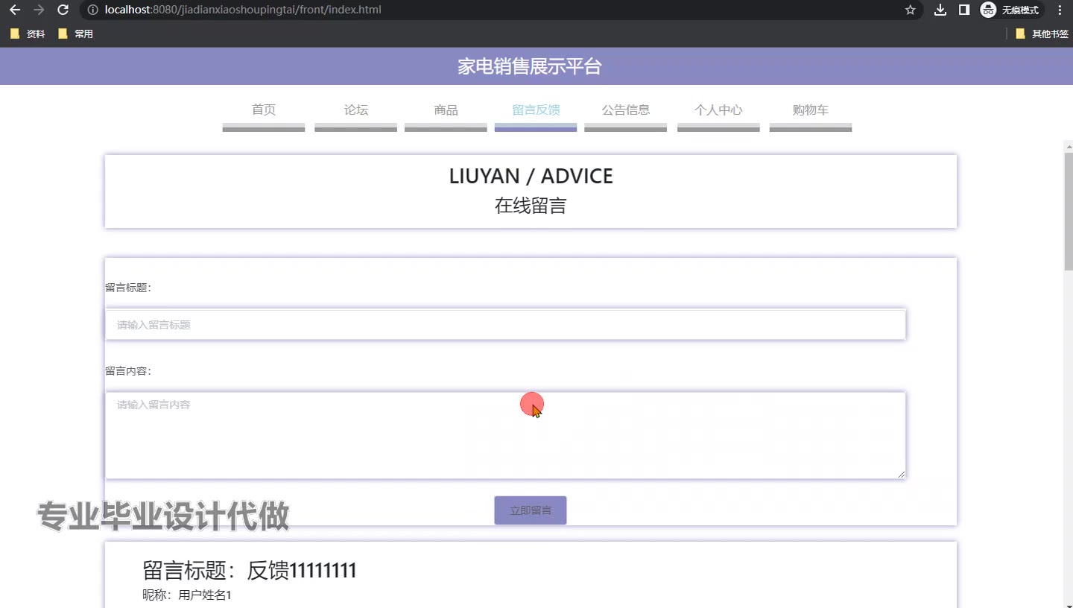Open 个人中心 from navigation
The image size is (1073, 608).
tap(718, 110)
